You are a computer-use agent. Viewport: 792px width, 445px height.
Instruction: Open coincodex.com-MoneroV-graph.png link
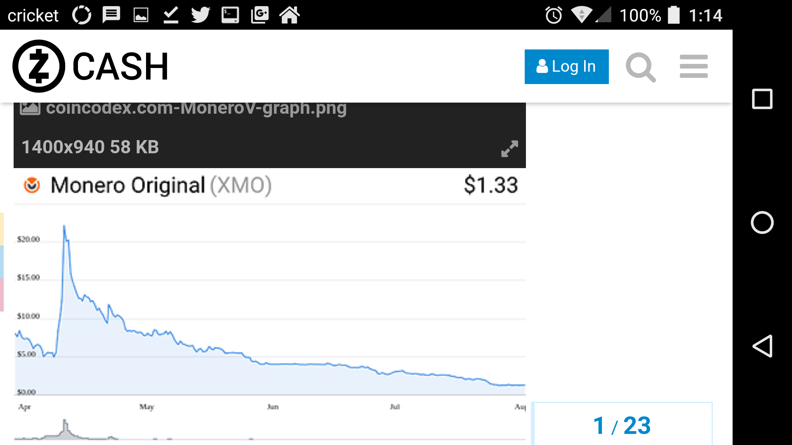point(196,108)
